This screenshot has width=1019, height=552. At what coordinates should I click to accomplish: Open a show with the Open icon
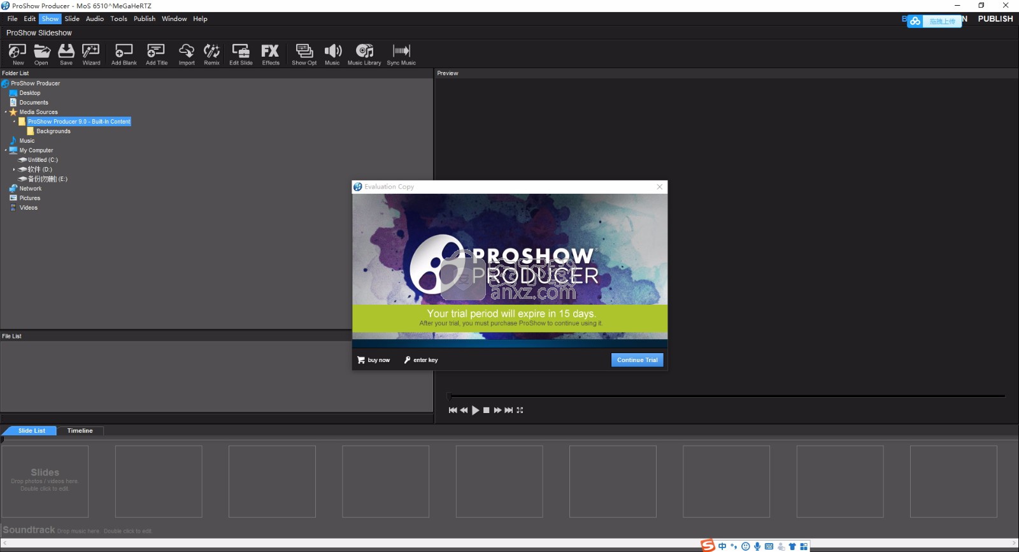click(x=41, y=54)
